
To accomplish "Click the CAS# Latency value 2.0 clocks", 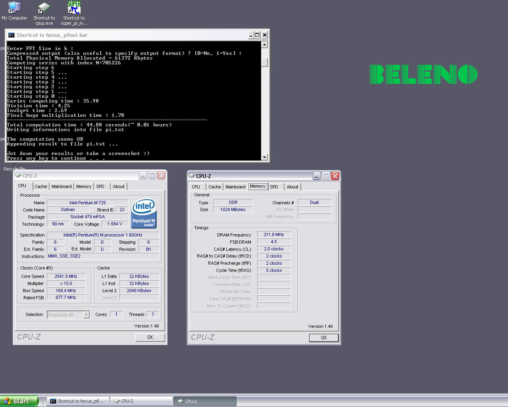I will click(274, 249).
